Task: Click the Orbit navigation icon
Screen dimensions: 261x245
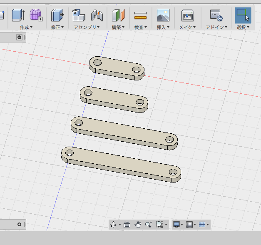Action: (x=113, y=225)
